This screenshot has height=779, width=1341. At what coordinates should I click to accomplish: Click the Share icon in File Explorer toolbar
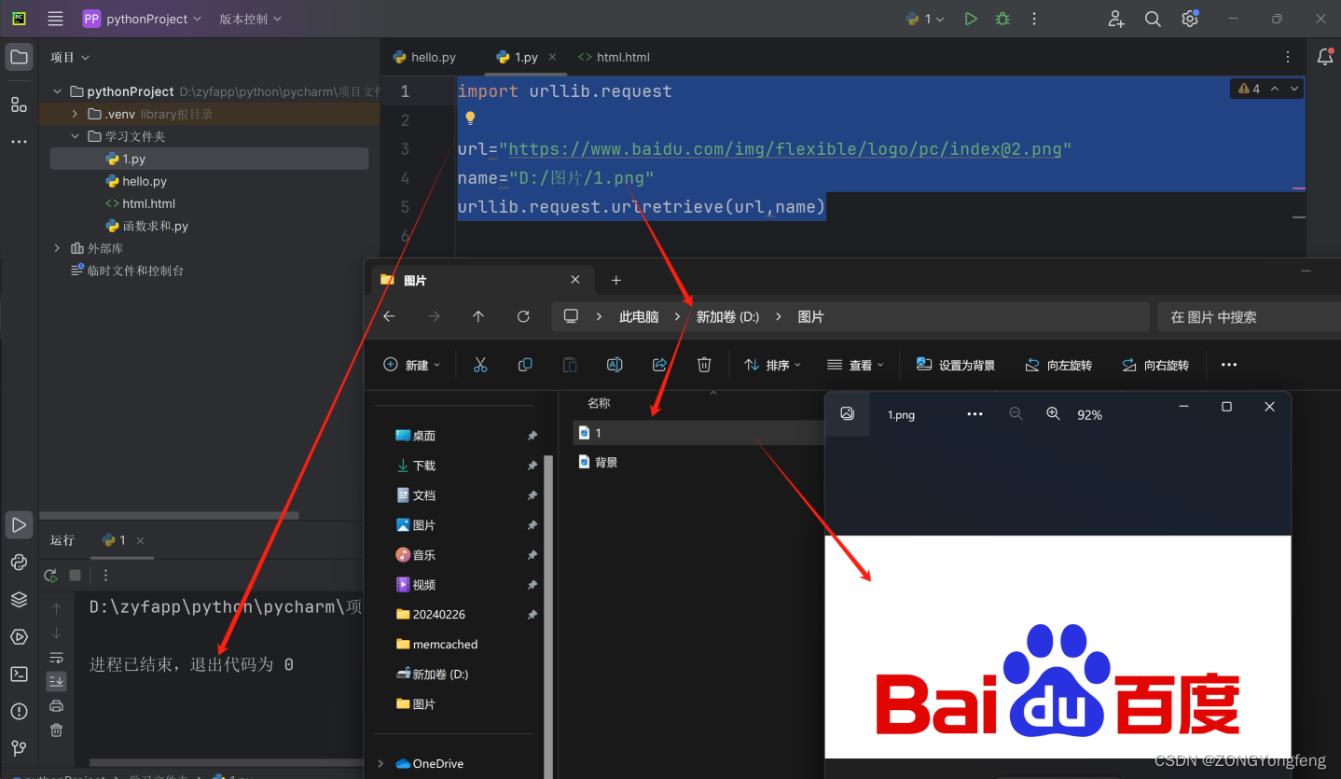tap(659, 365)
